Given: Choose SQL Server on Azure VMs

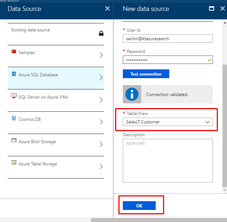Looking at the screenshot, I should click(x=56, y=100).
